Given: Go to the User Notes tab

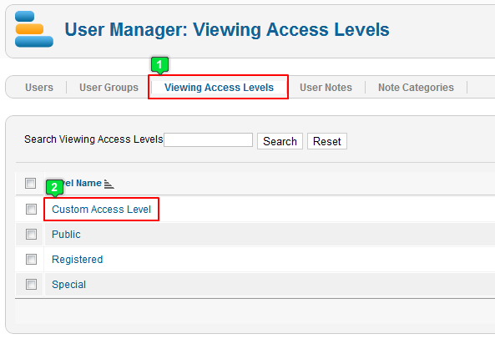Looking at the screenshot, I should [326, 88].
